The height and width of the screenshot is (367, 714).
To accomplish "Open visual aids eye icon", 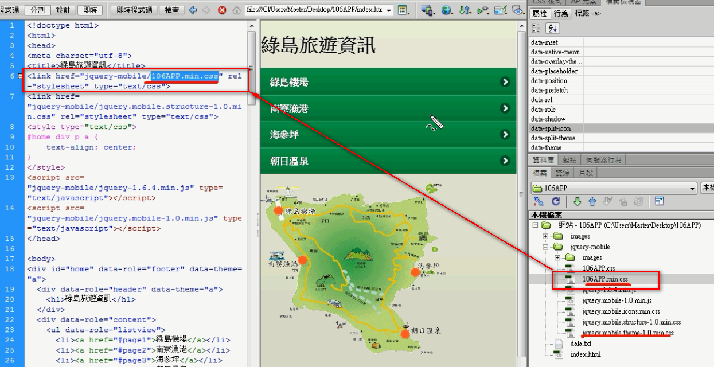I will coord(520,10).
